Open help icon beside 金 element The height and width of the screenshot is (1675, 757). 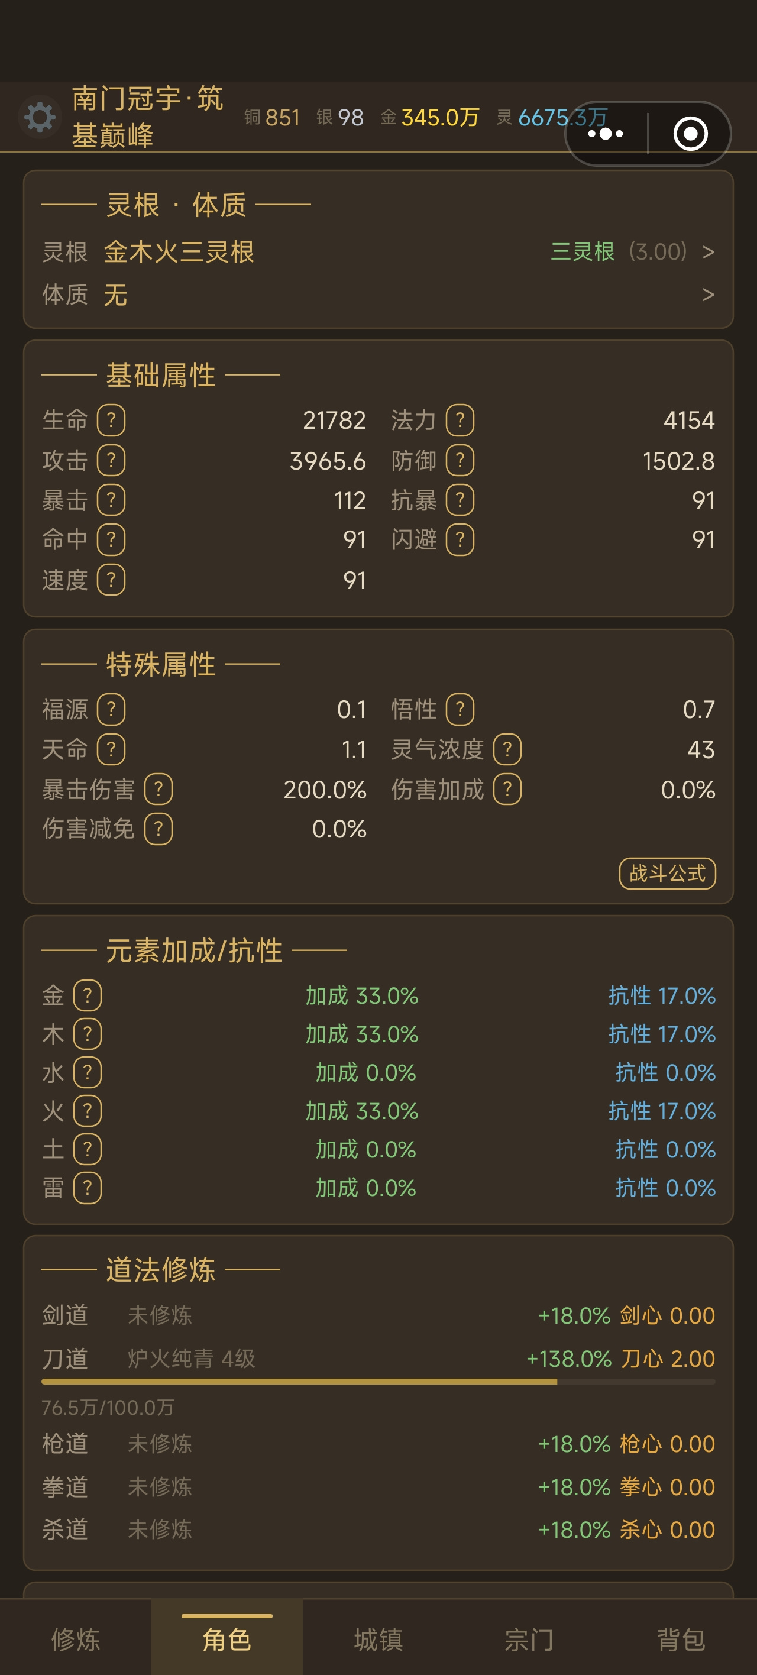(x=88, y=995)
